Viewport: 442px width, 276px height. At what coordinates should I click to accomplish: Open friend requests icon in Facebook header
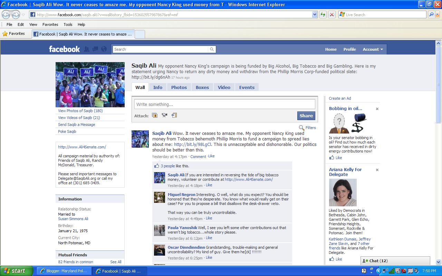point(87,49)
